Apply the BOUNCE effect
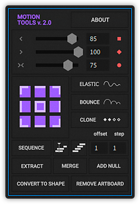This screenshot has width=140, height=204. [x=100, y=102]
